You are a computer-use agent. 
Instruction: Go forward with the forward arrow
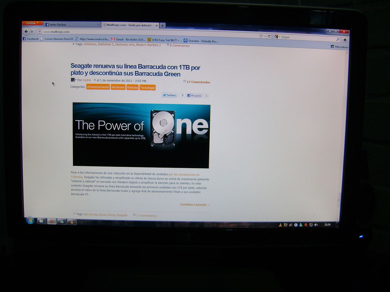(32, 32)
